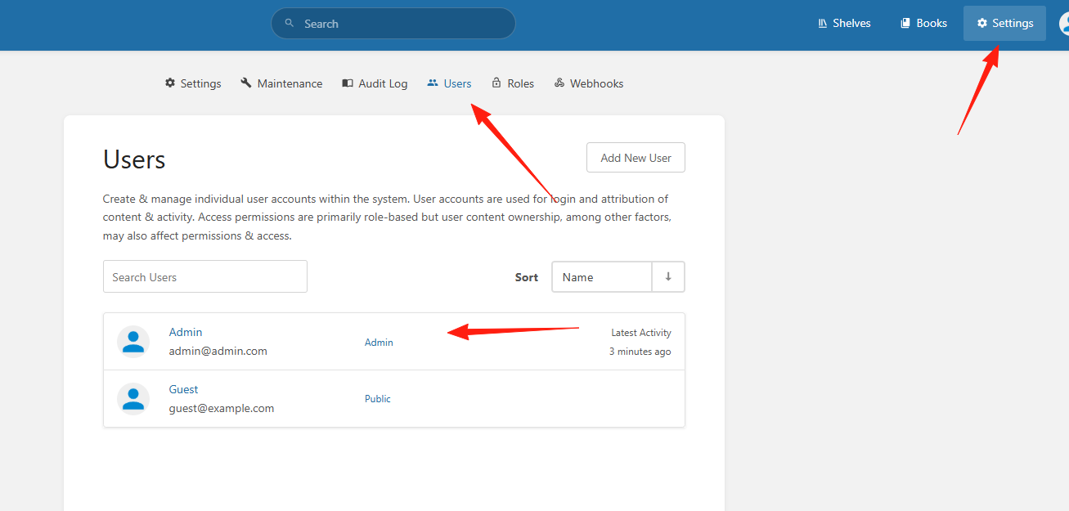
Task: Click the padlock icon next to Roles
Action: (x=496, y=83)
